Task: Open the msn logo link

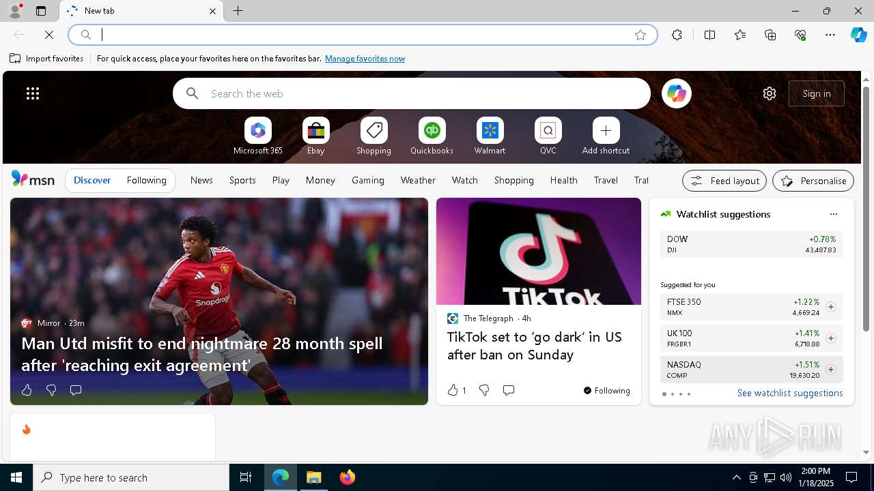Action: click(x=33, y=179)
